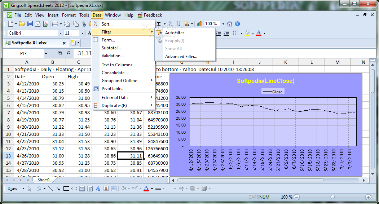Click the AutoSum sigma icon

[x=159, y=24]
